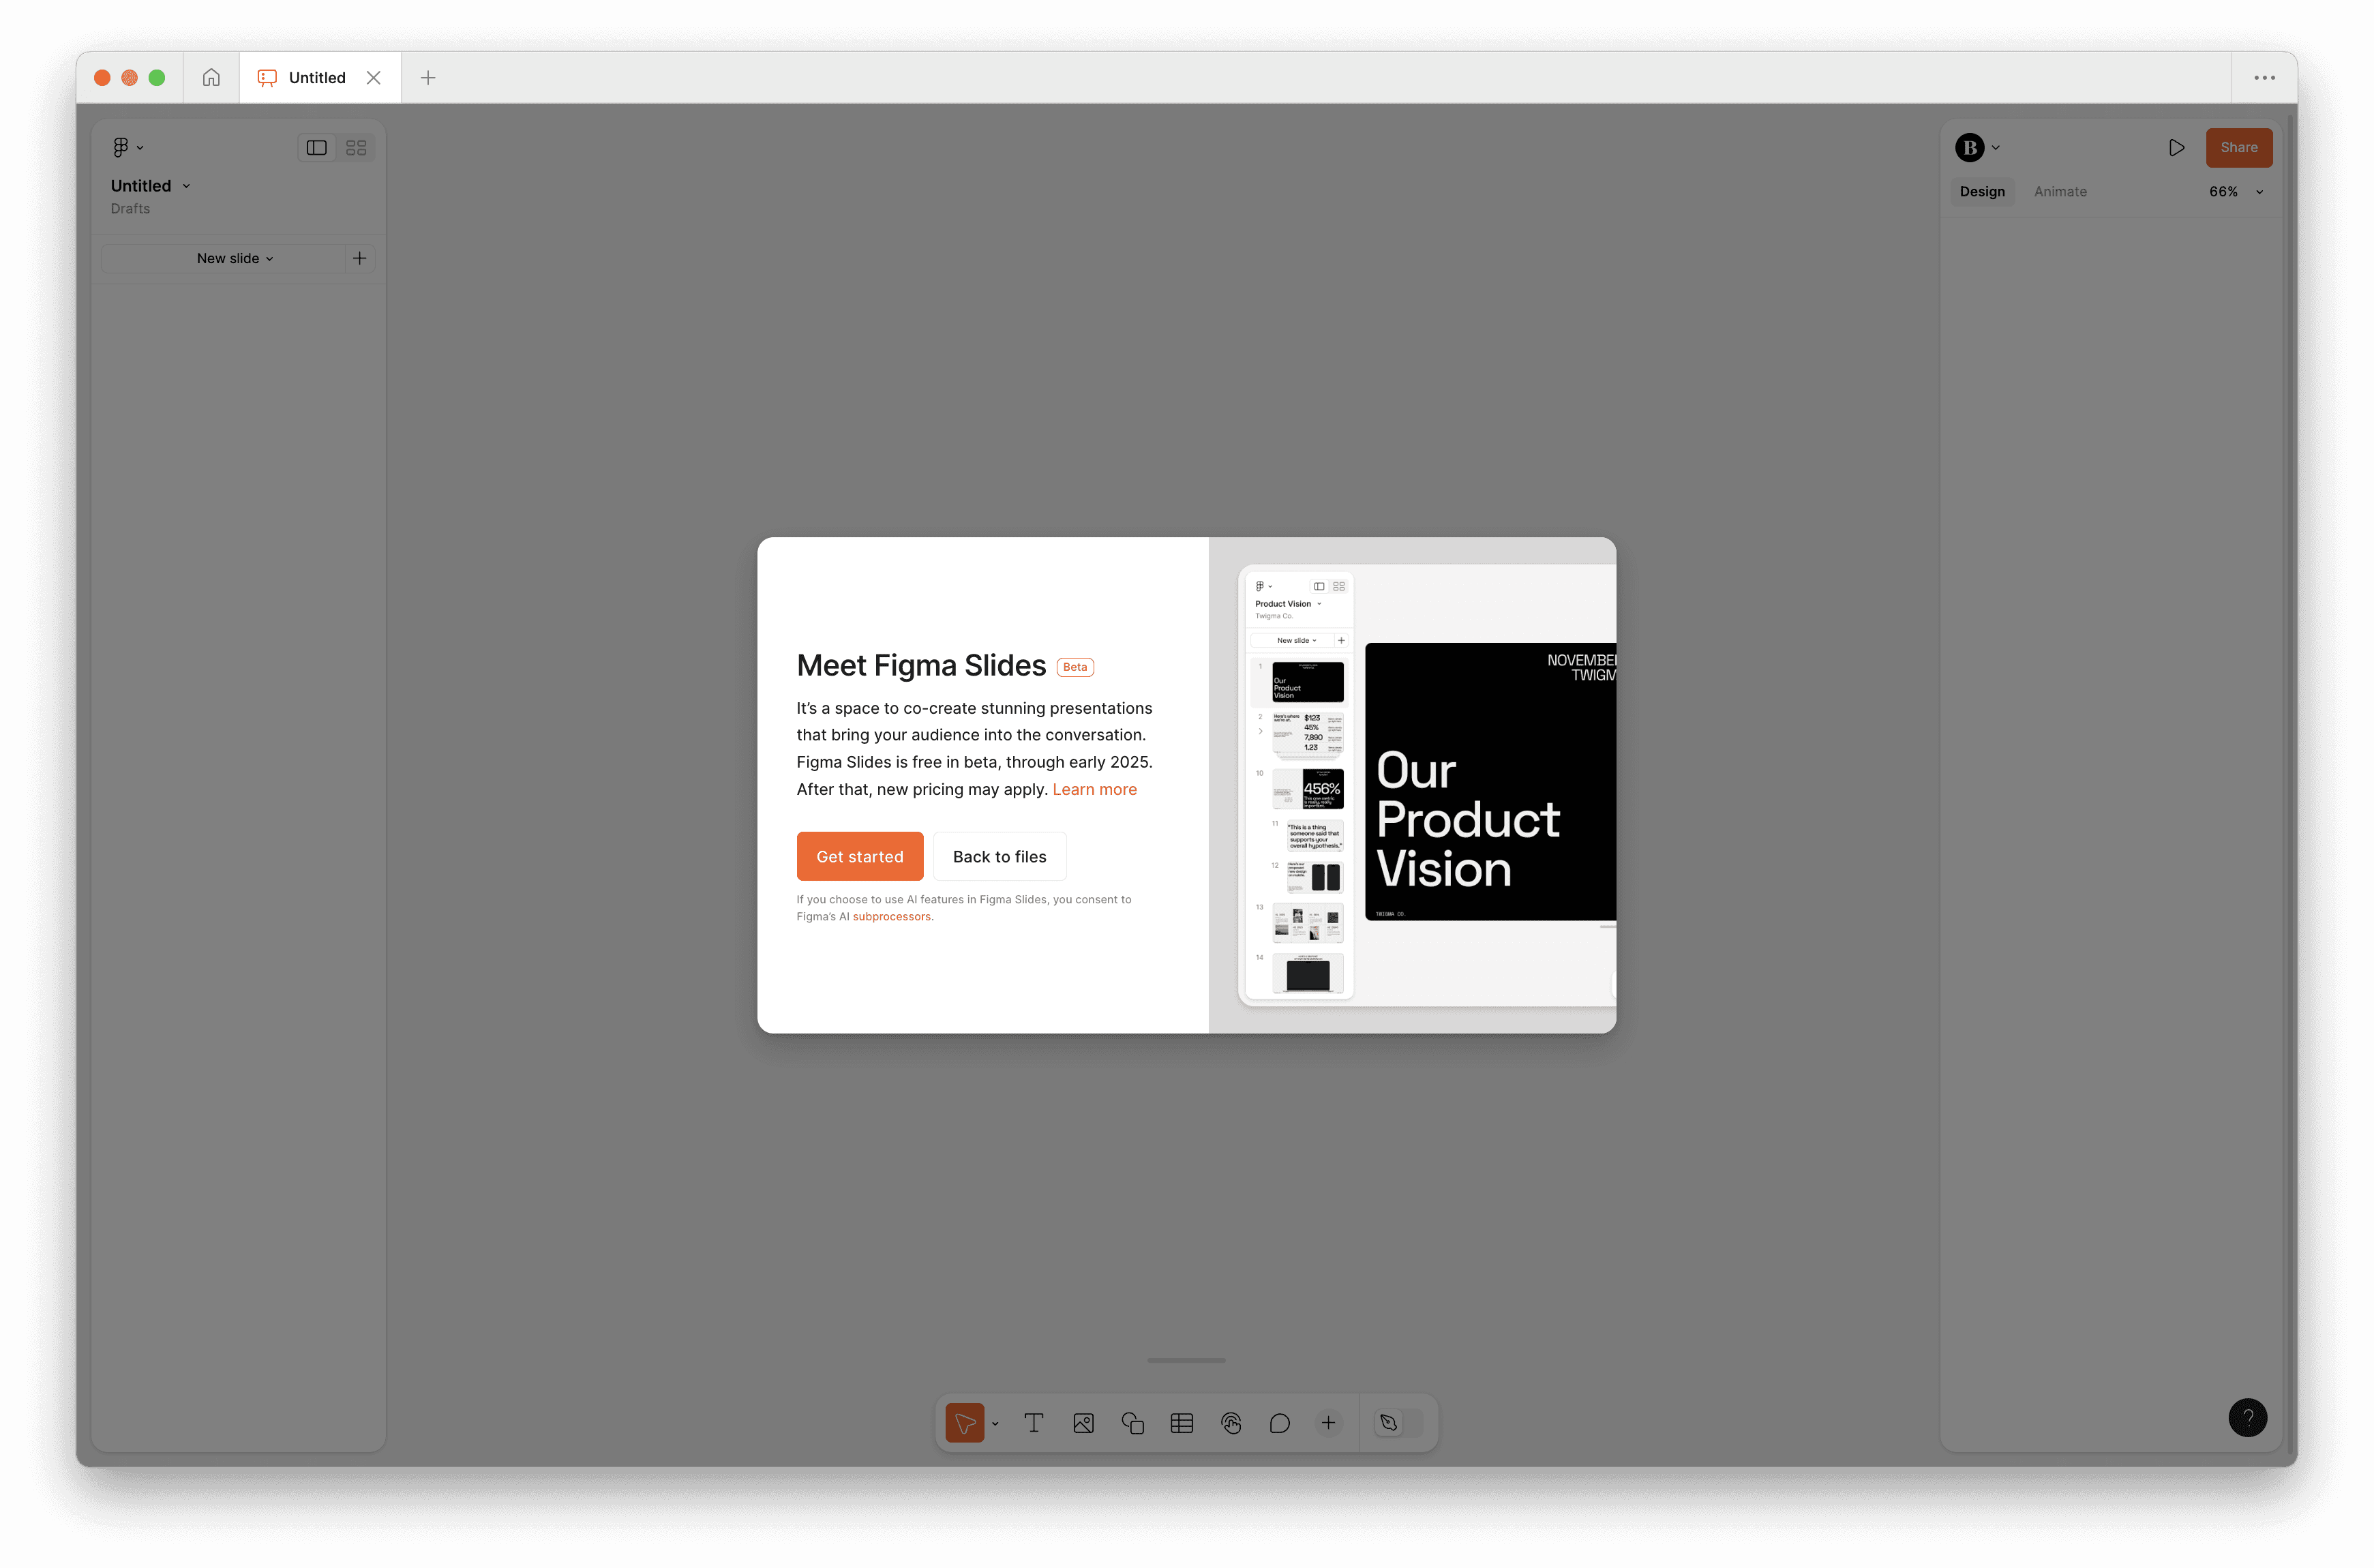Switch to the Animate tab
This screenshot has height=1568, width=2374.
coord(2060,192)
